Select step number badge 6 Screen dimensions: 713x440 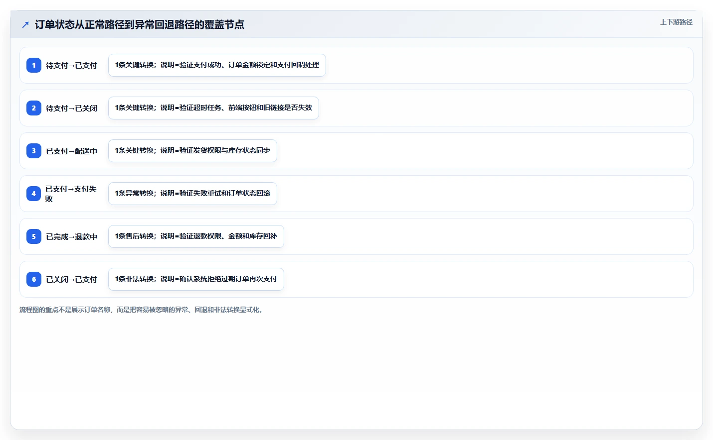point(34,279)
